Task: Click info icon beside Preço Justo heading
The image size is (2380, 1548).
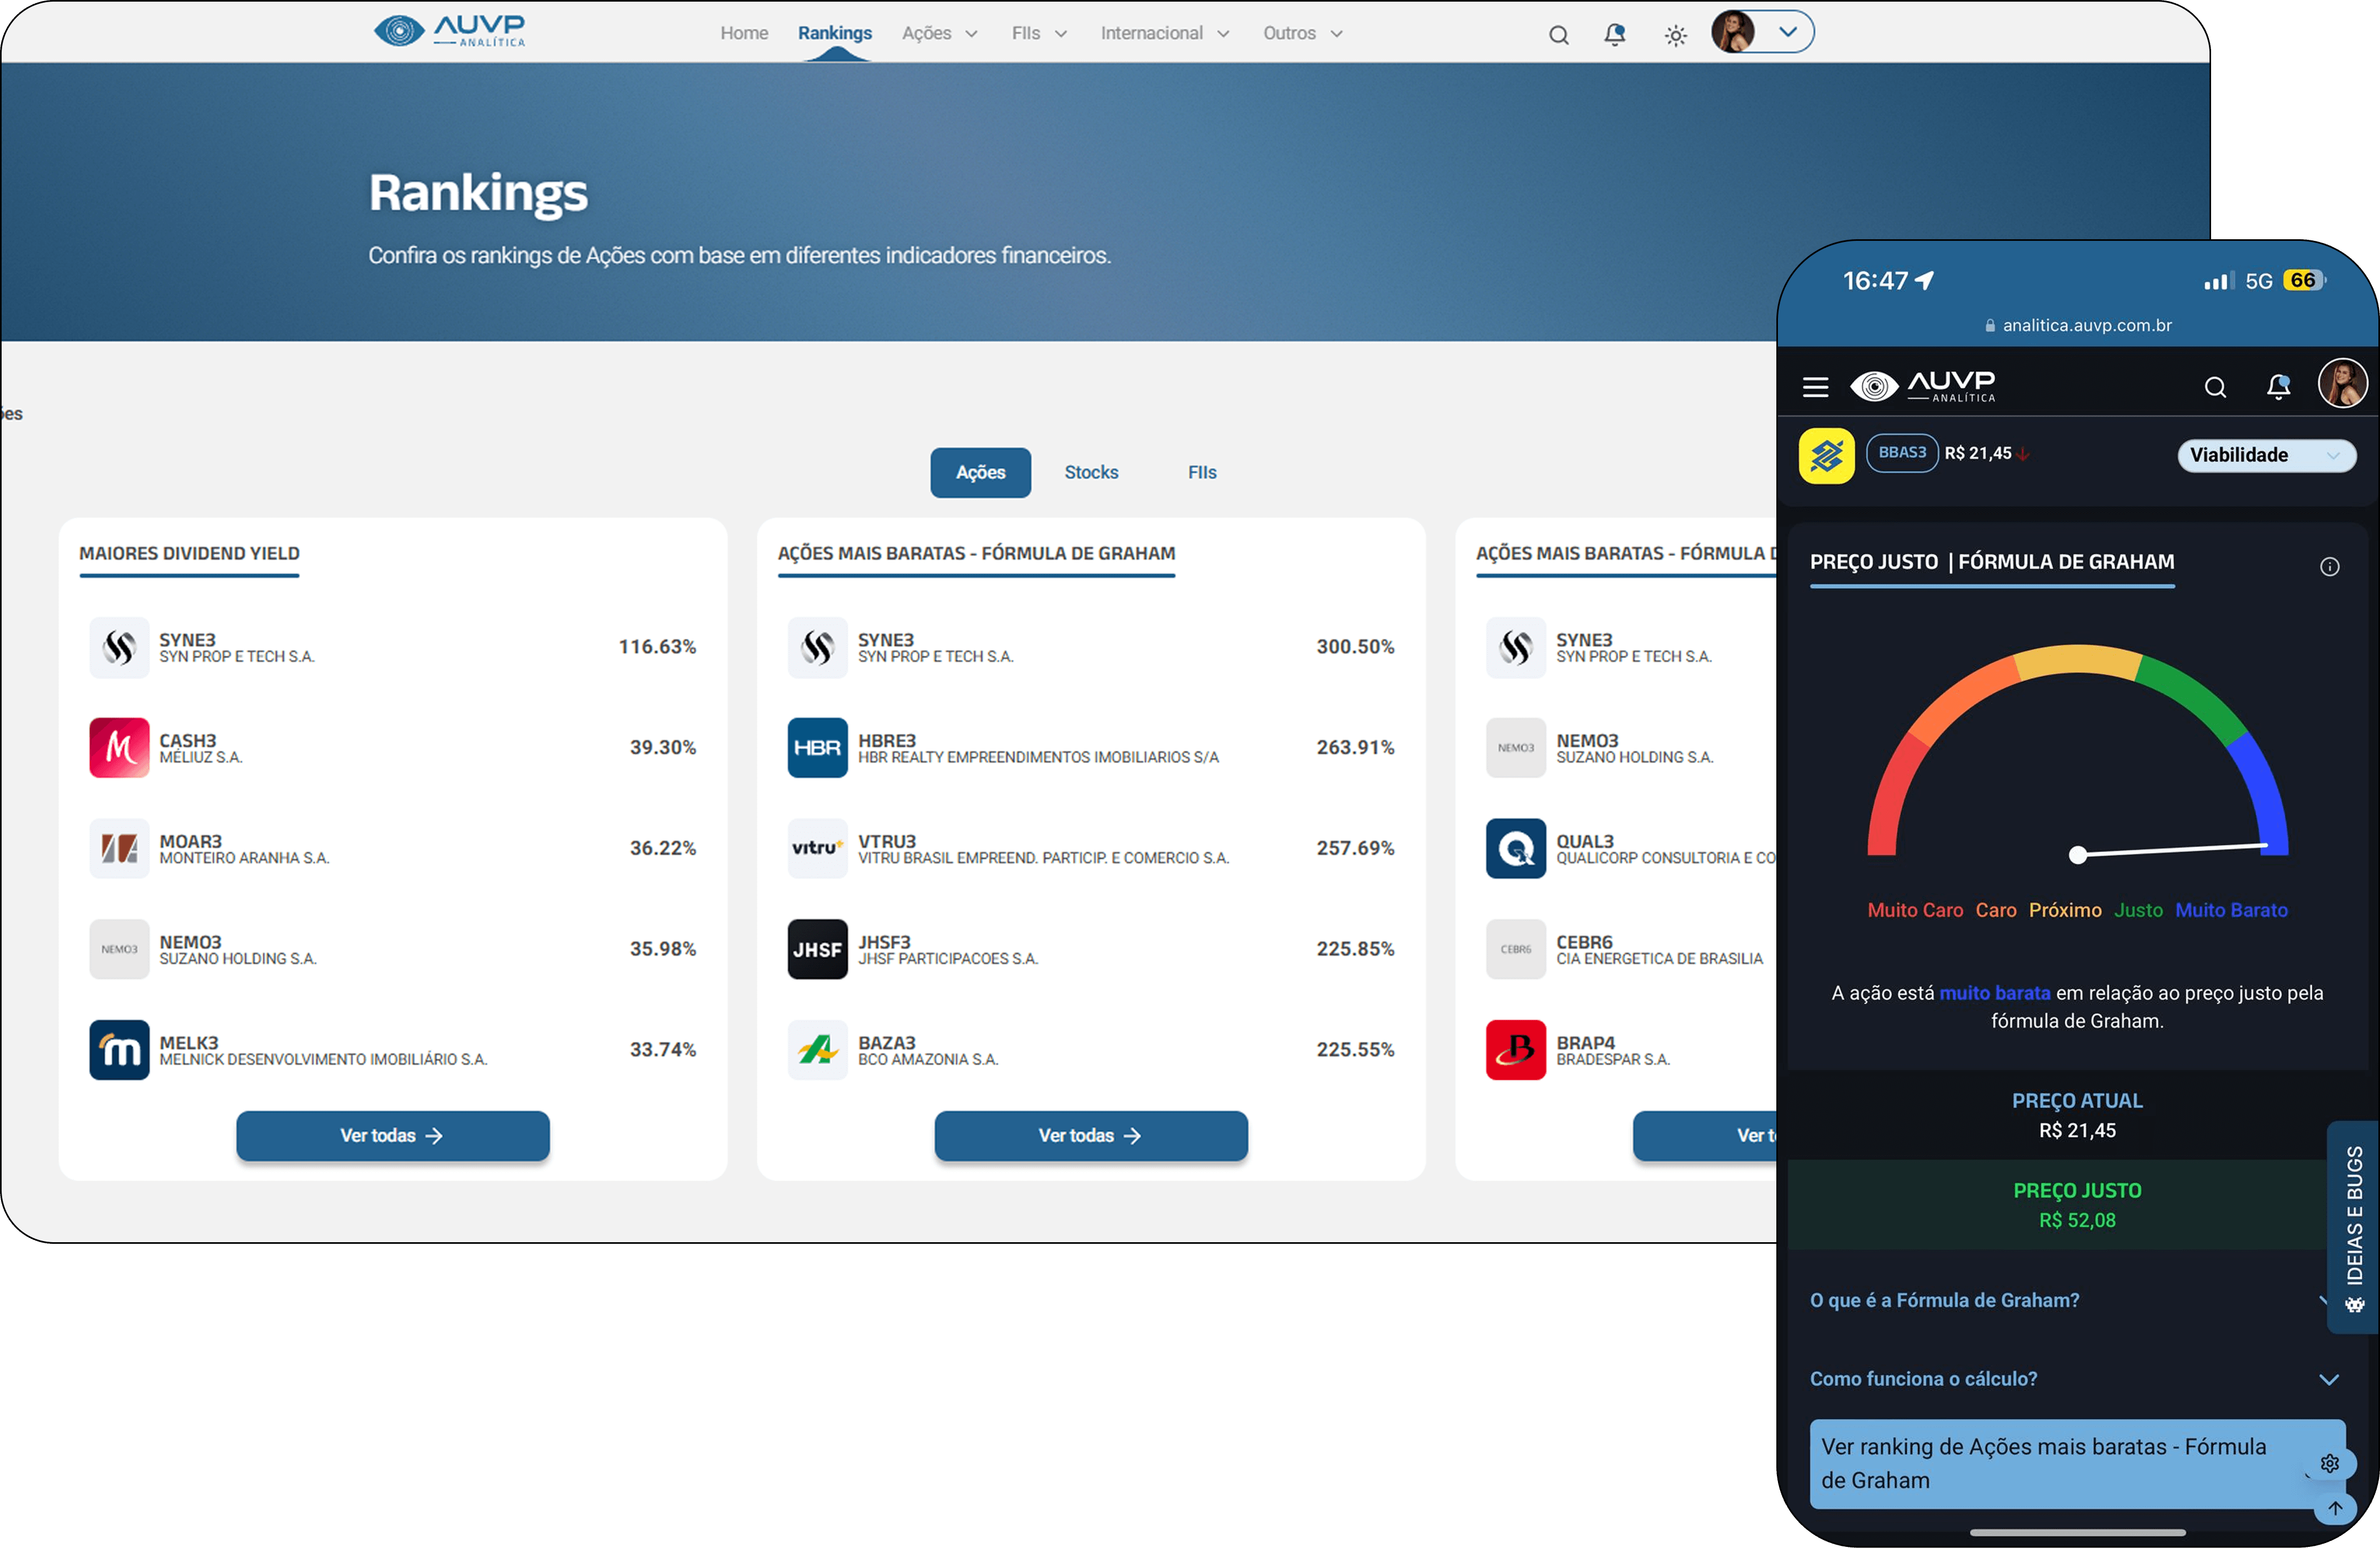Action: click(2329, 567)
